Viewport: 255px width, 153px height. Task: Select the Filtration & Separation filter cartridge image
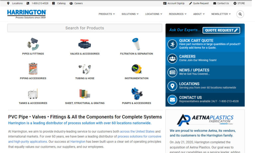click(136, 44)
